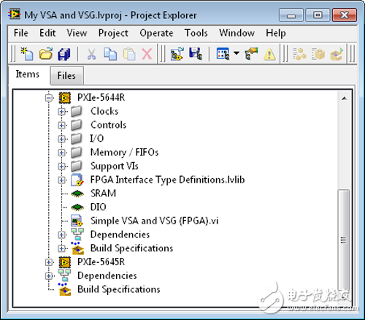Click the New Project toolbar icon
Screen dimensions: 365x320
pos(27,54)
